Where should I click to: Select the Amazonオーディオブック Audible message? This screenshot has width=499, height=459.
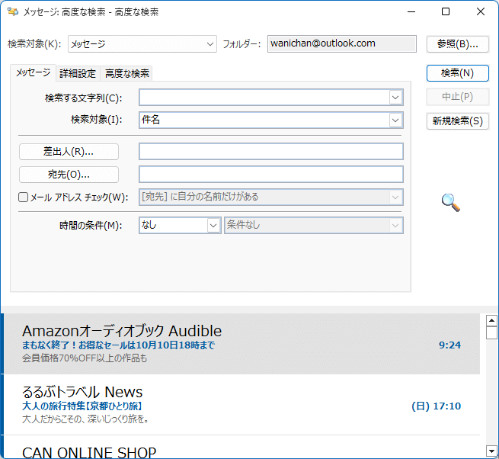[x=242, y=344]
